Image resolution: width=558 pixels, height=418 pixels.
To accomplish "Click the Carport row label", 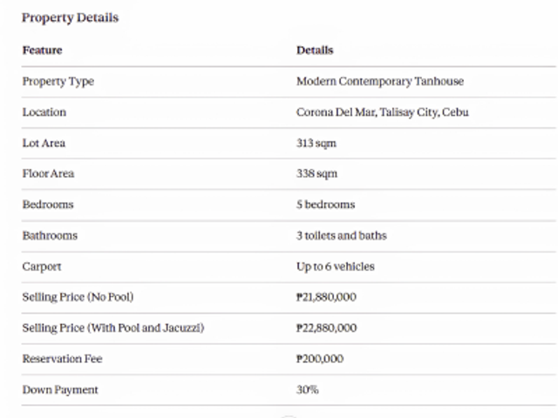I will pyautogui.click(x=42, y=266).
